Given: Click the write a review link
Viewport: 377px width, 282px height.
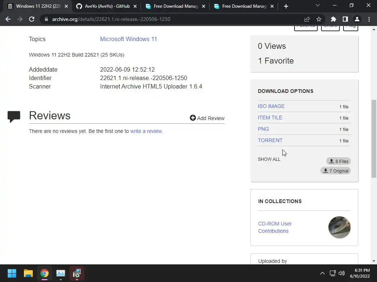Looking at the screenshot, I should (146, 131).
